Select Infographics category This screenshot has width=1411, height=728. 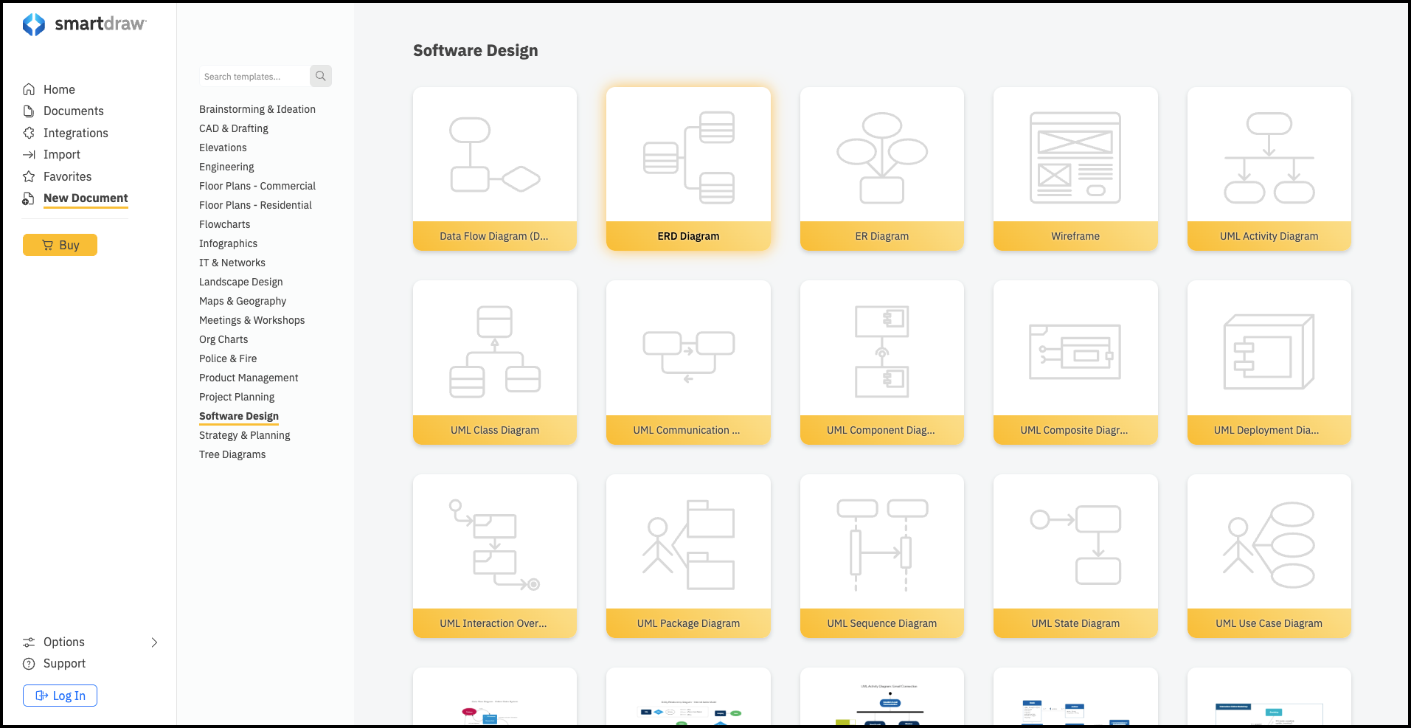click(x=229, y=243)
